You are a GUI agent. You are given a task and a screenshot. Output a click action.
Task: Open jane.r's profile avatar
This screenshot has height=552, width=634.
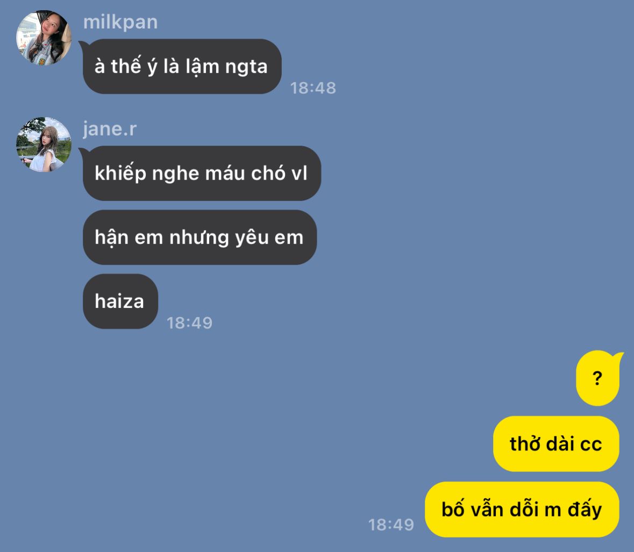coord(44,145)
